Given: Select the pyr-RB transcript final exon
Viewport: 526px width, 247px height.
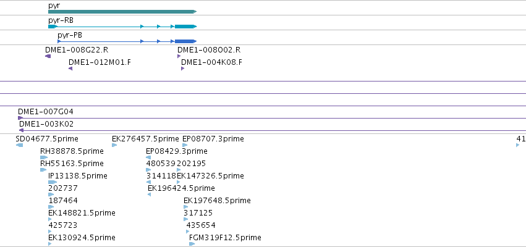Looking at the screenshot, I should tap(185, 27).
